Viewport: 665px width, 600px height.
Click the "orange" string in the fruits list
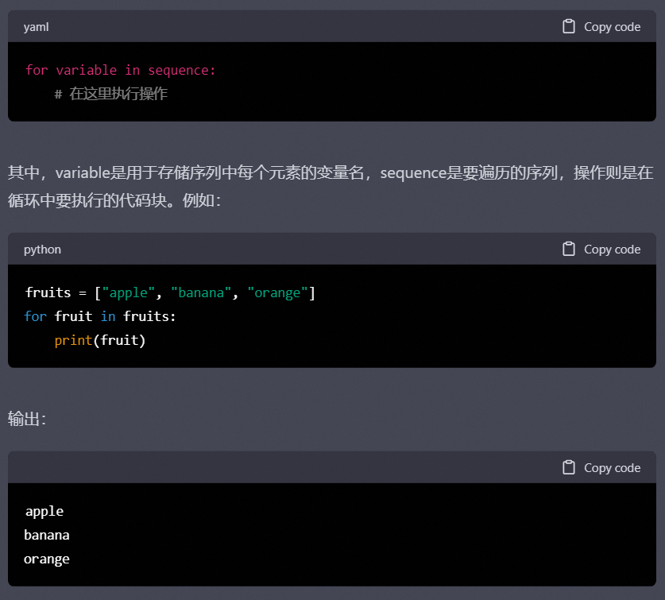coord(277,292)
